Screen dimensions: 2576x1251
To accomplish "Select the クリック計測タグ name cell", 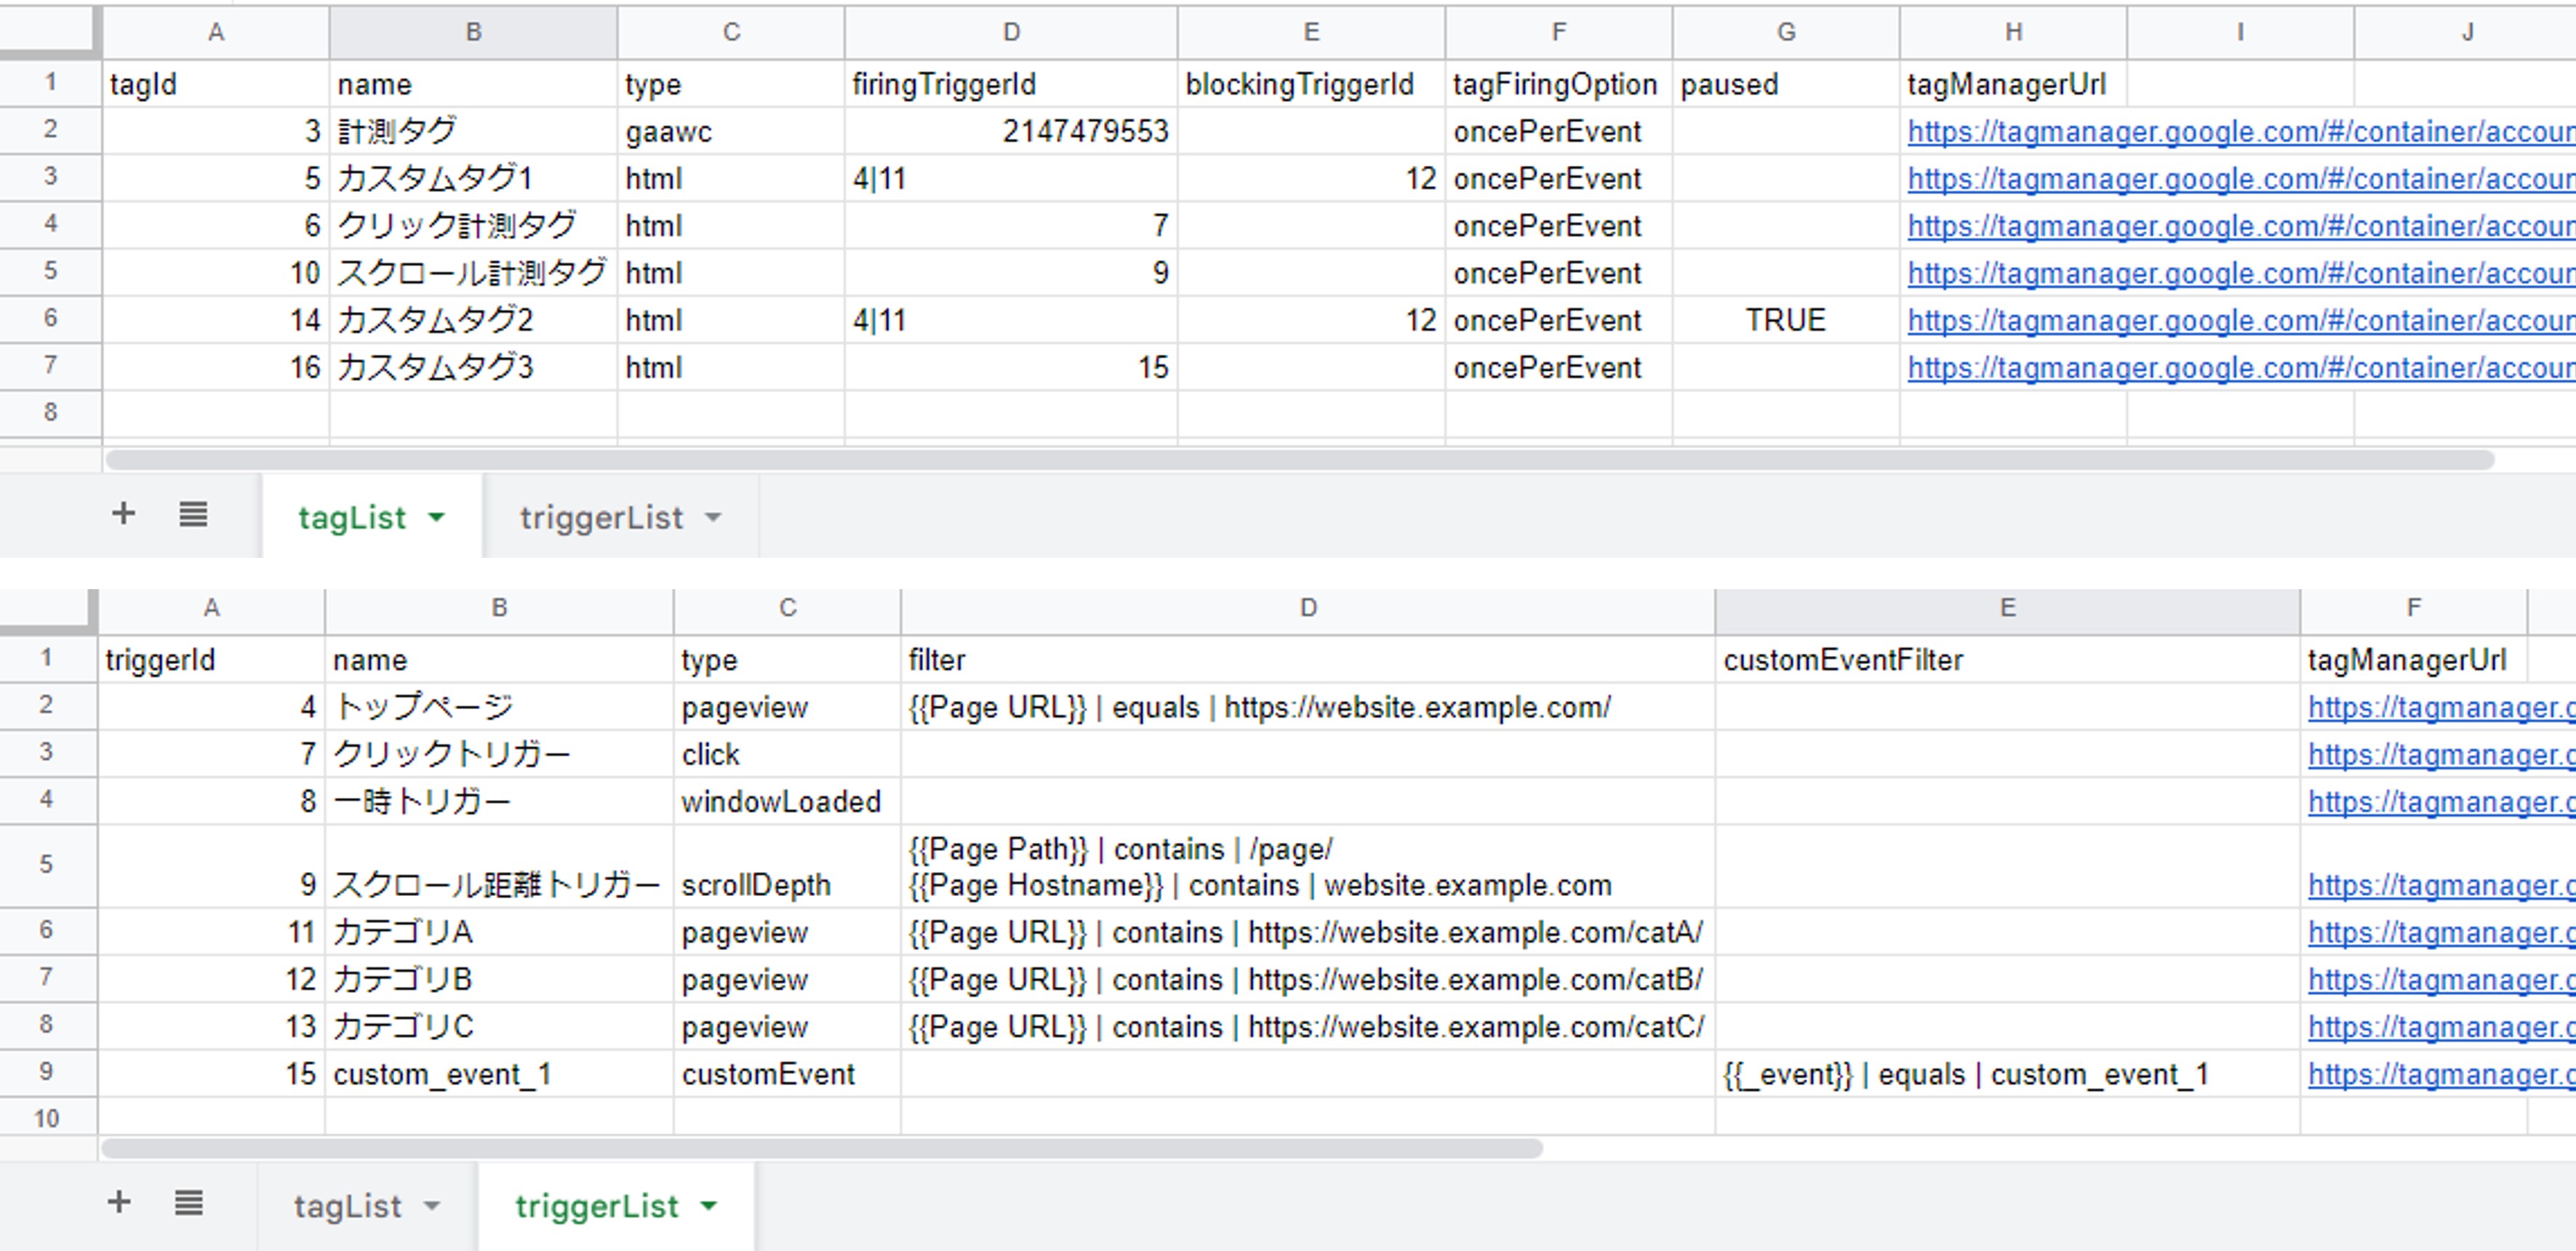I will 473,226.
